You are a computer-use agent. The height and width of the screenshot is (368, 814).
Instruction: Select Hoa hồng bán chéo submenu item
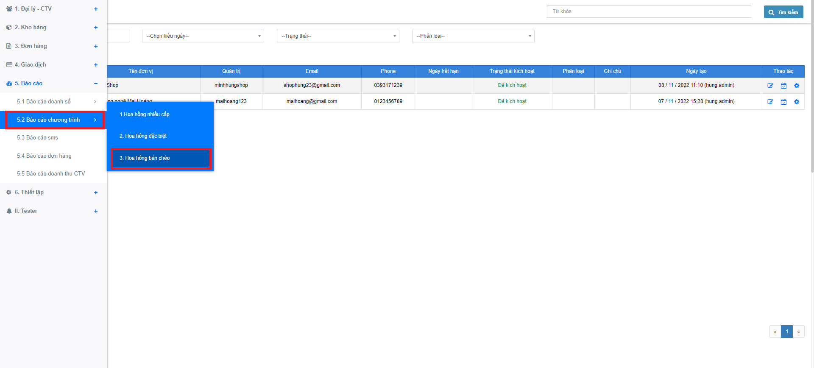161,158
